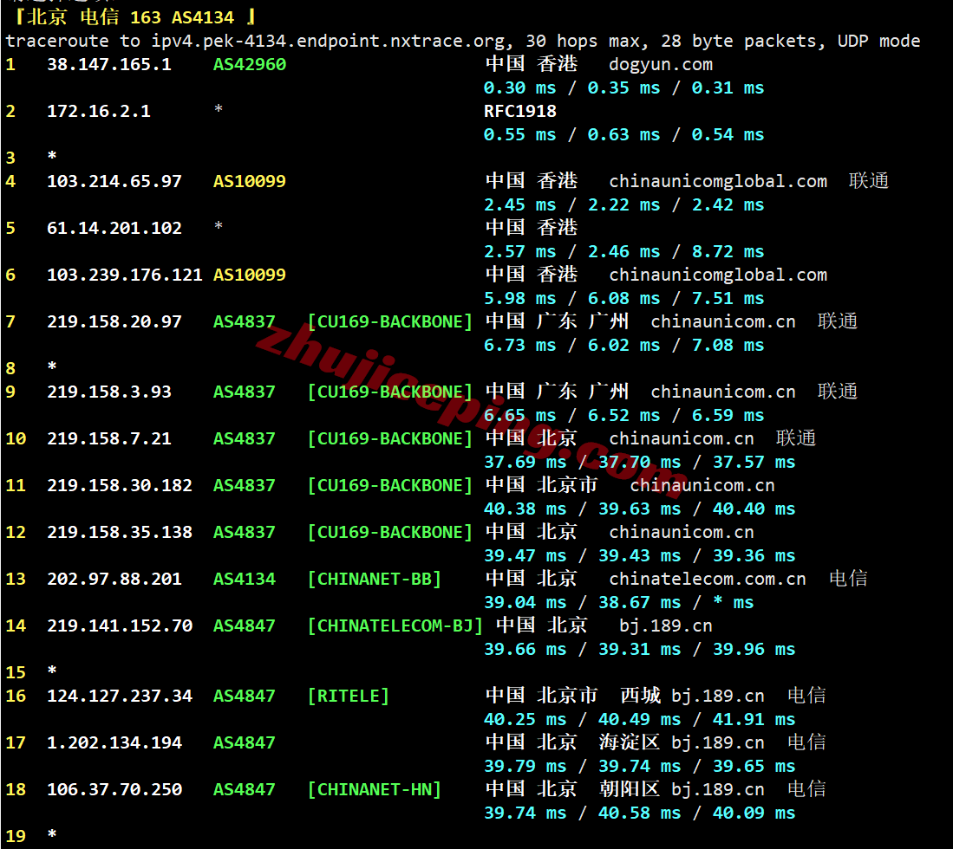Image resolution: width=953 pixels, height=849 pixels.
Task: Click the [RITELE] tag
Action: pyautogui.click(x=349, y=696)
